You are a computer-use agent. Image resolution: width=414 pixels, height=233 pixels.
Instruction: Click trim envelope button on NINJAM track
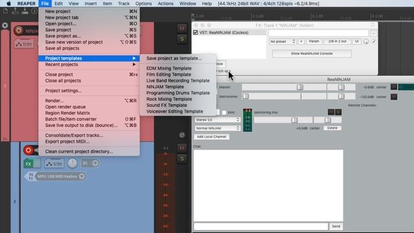point(25,44)
